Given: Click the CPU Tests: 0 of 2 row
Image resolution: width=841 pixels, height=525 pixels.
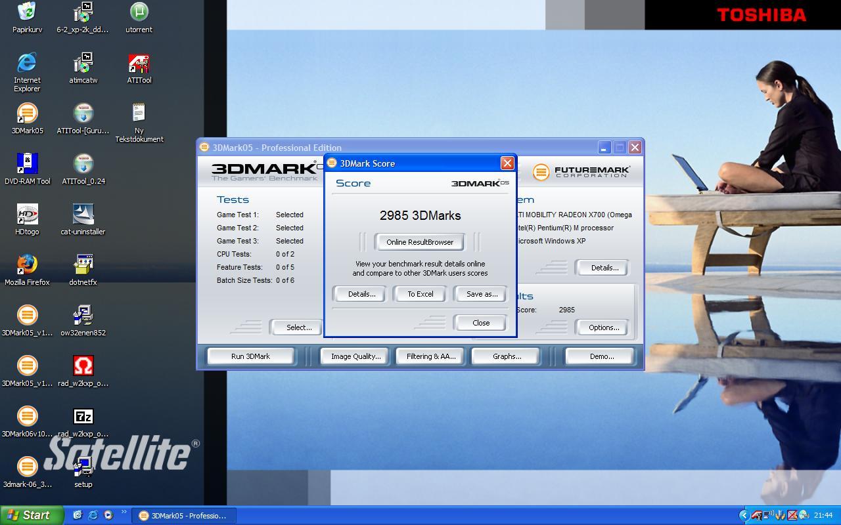Looking at the screenshot, I should tap(256, 254).
